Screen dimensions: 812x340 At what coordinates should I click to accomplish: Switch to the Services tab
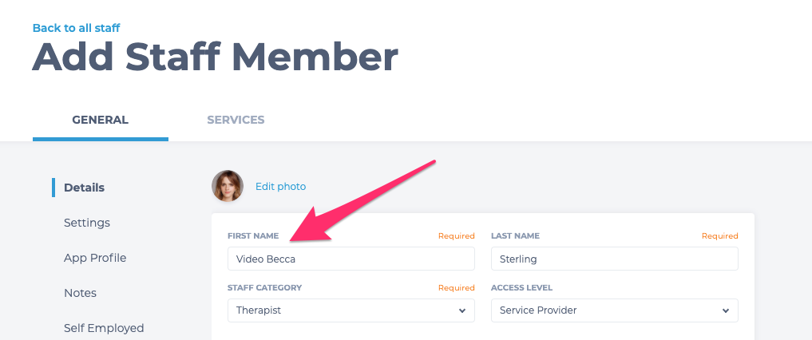point(236,120)
